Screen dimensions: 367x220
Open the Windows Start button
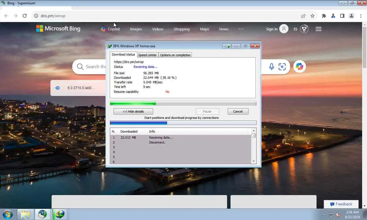pos(8,214)
